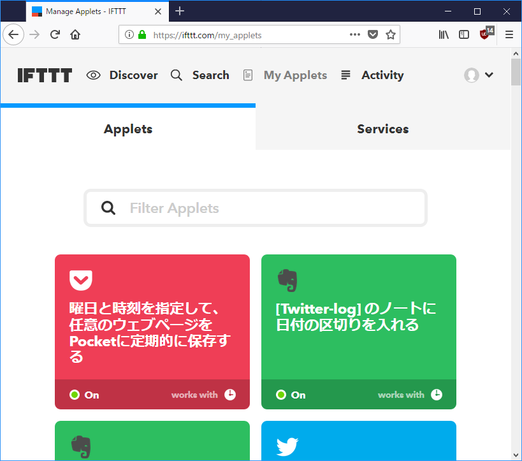Bookmark this page with the star
This screenshot has height=461, width=522.
(391, 34)
